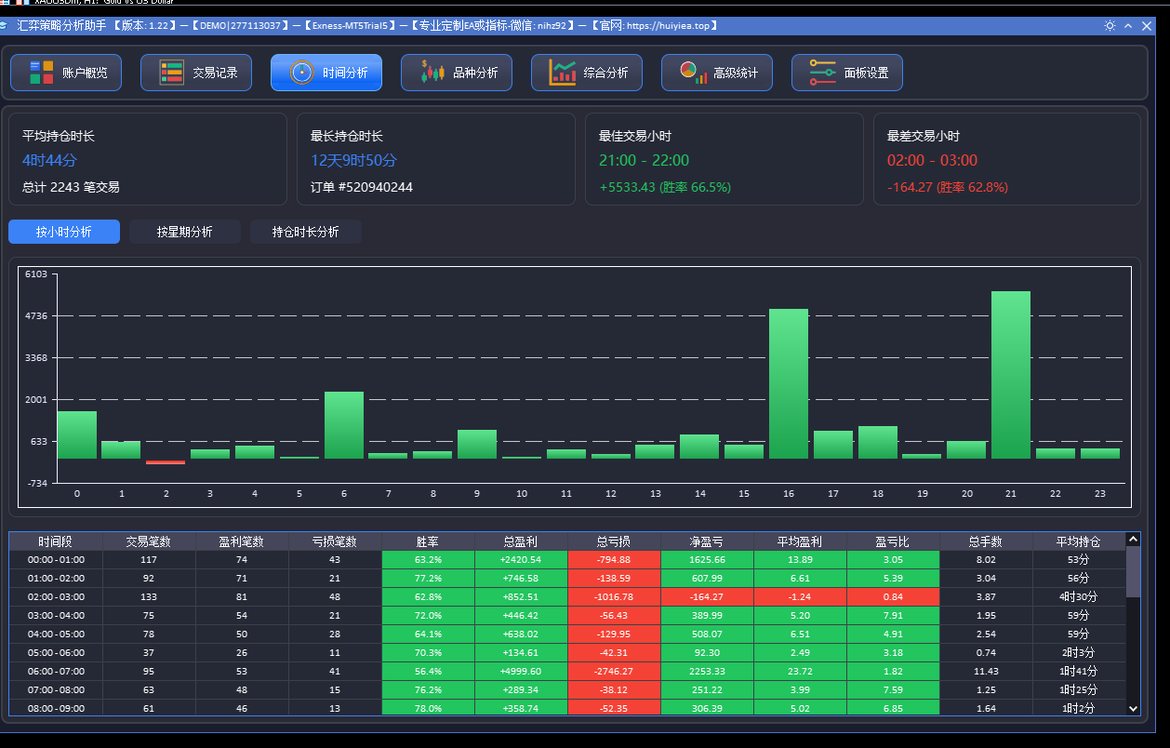This screenshot has width=1170, height=748.
Task: Click the 08:00 - 09:00 time row cell
Action: [56, 708]
